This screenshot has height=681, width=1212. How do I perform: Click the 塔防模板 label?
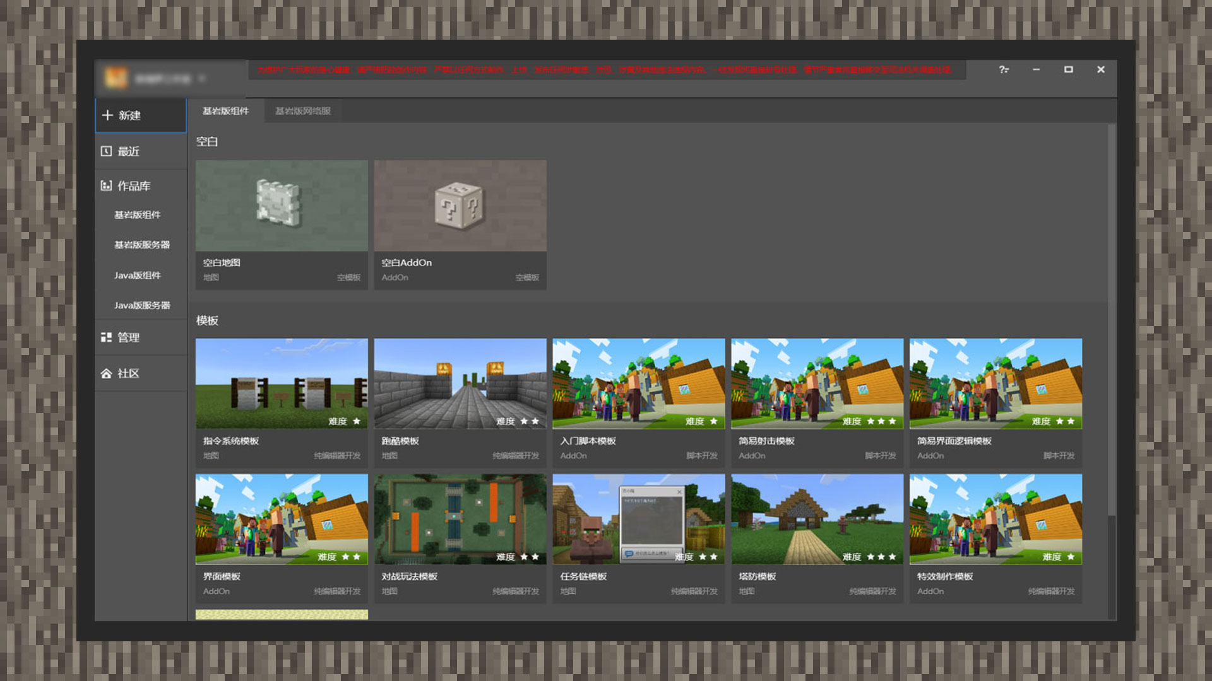pos(757,576)
